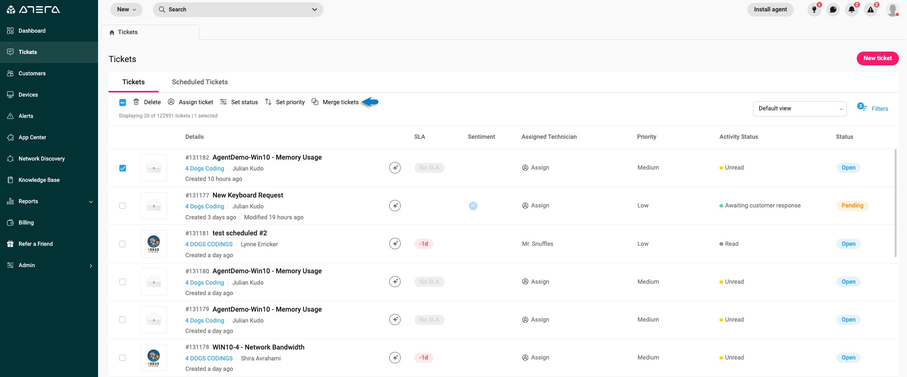The width and height of the screenshot is (907, 377).
Task: Open the user profile avatar
Action: pos(893,9)
